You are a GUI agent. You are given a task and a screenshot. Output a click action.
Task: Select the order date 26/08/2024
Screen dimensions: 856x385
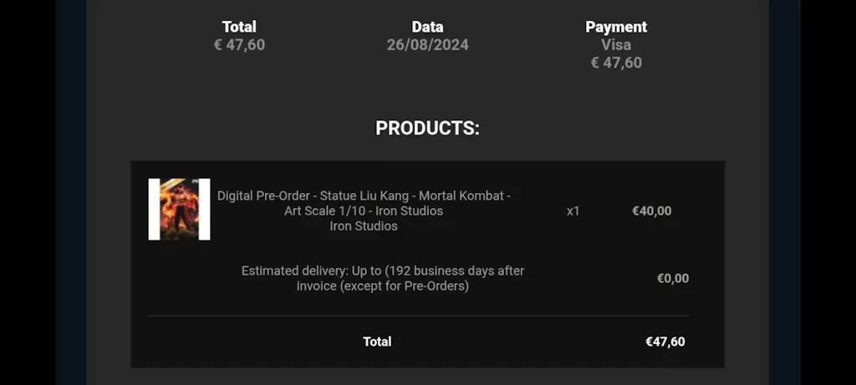(427, 45)
